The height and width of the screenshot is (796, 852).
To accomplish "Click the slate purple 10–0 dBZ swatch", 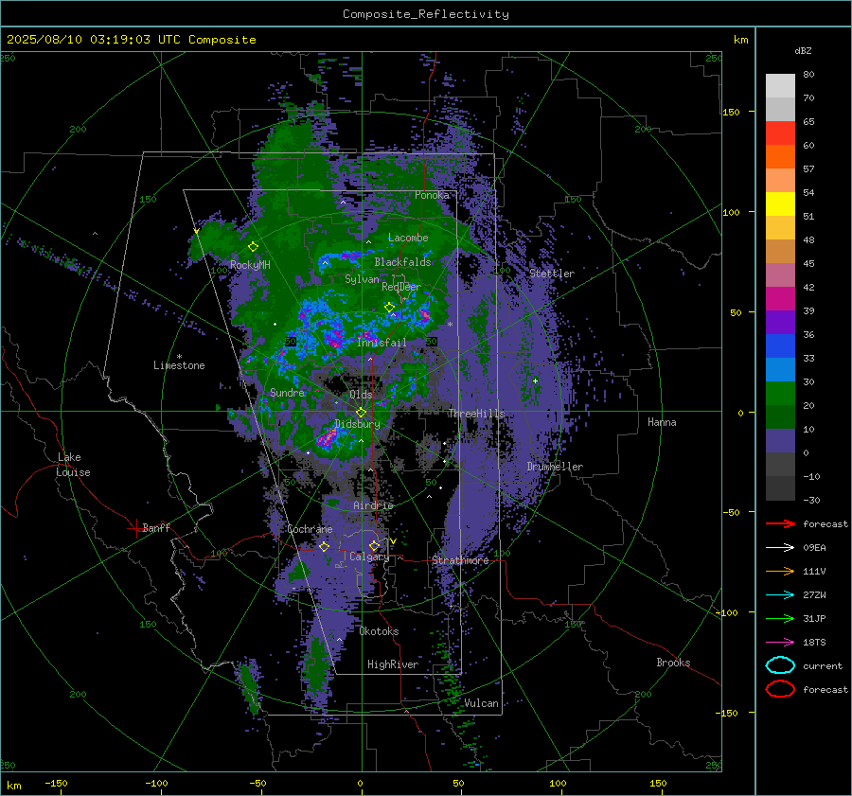I will 780,440.
